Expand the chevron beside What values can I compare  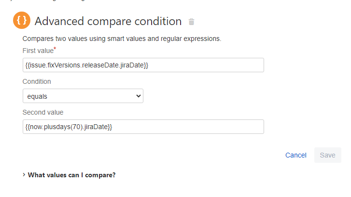24,175
